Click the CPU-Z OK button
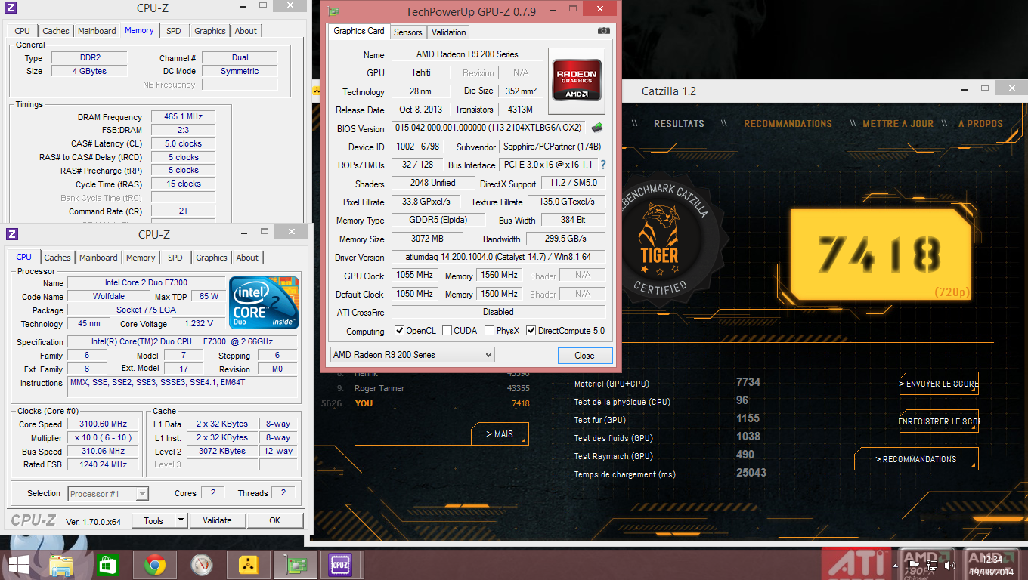 274,520
